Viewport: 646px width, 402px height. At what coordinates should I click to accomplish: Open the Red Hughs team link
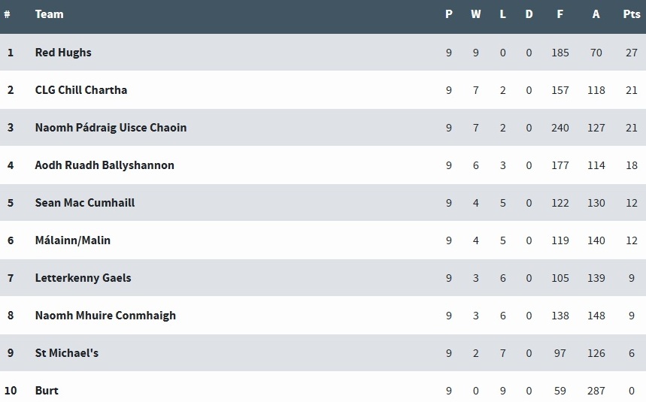[x=63, y=53]
